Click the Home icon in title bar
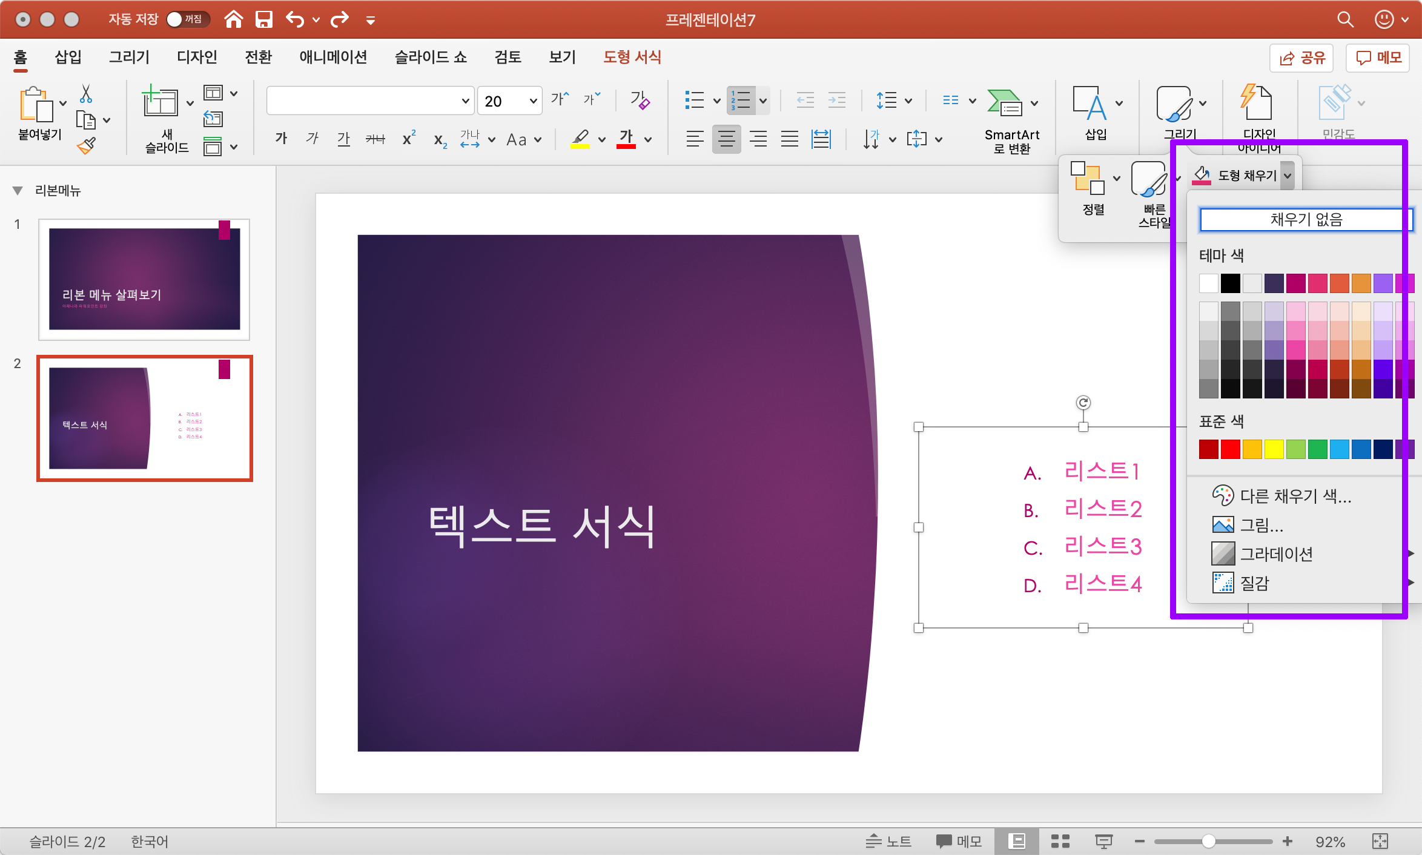This screenshot has width=1422, height=855. (x=233, y=19)
